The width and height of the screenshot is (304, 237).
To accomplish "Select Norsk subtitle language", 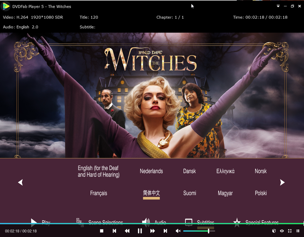I will [261, 171].
